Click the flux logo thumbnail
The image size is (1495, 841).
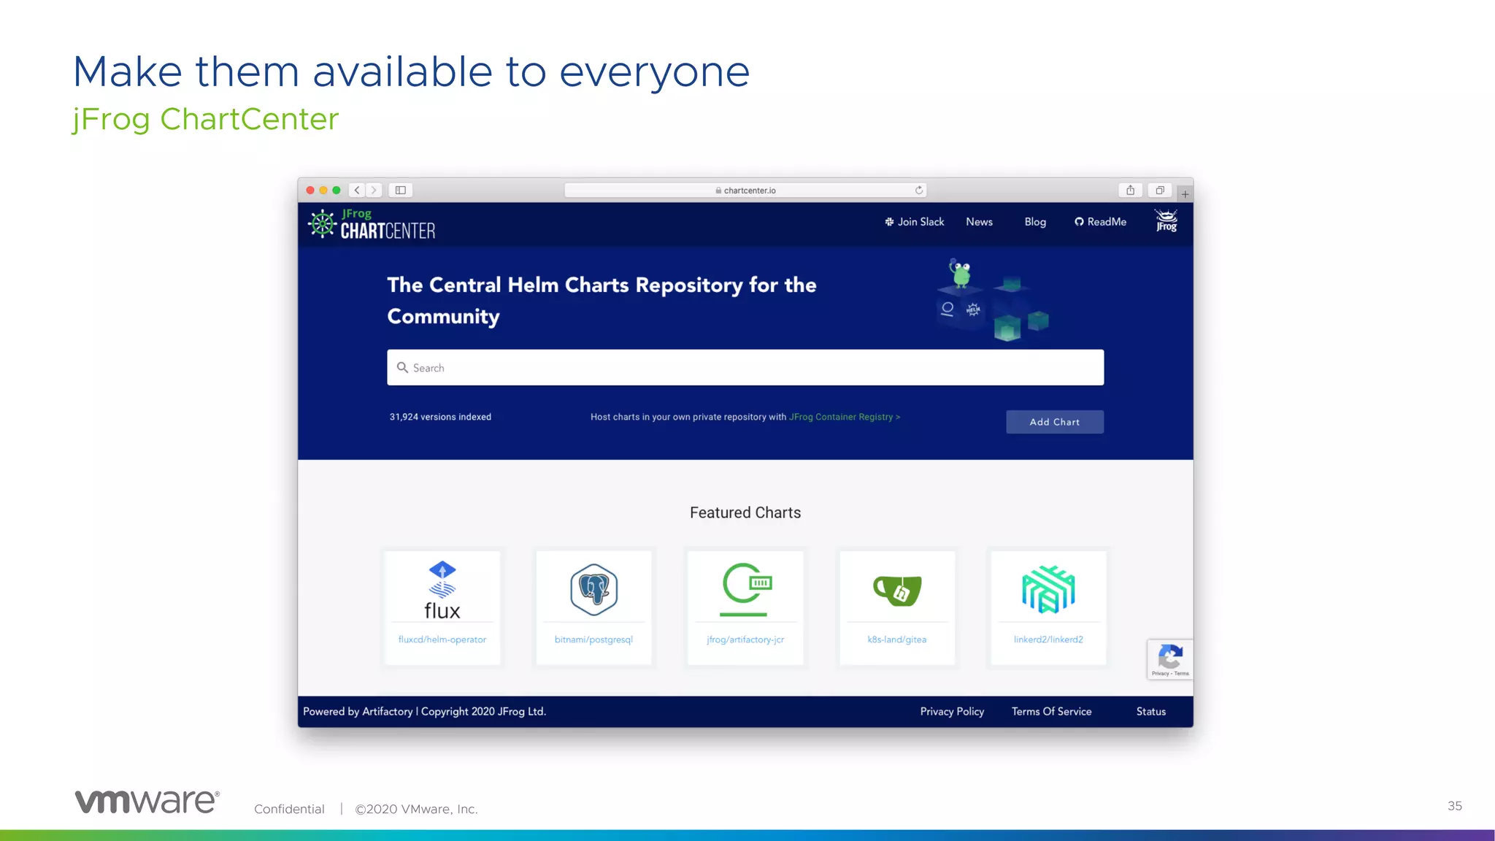(x=442, y=590)
